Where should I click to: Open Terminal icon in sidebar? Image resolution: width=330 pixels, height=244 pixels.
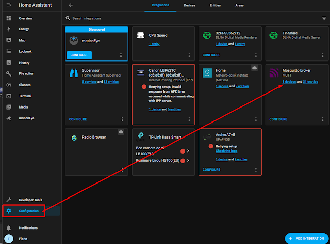pyautogui.click(x=9, y=96)
